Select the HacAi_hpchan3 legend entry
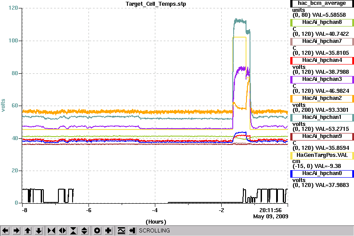The height and width of the screenshot is (236, 354). point(322,80)
